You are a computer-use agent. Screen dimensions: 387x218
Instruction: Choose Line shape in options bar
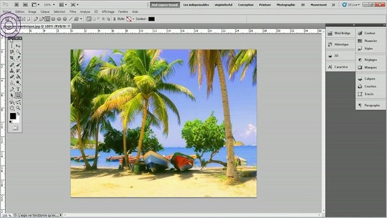coord(71,19)
